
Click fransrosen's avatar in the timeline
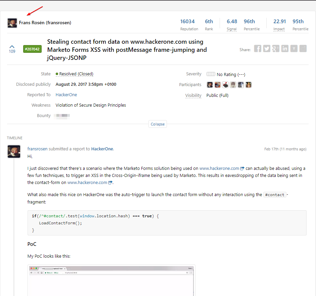14,151
